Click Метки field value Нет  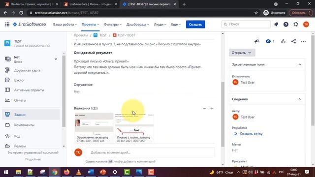tap(235, 150)
